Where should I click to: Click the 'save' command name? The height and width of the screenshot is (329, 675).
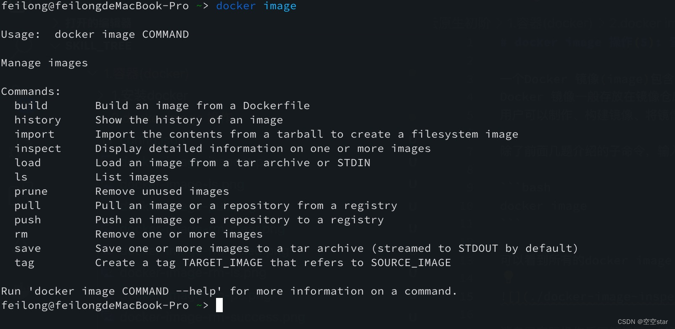point(27,248)
